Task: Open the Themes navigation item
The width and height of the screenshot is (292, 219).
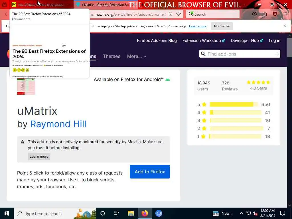Action: (x=111, y=56)
